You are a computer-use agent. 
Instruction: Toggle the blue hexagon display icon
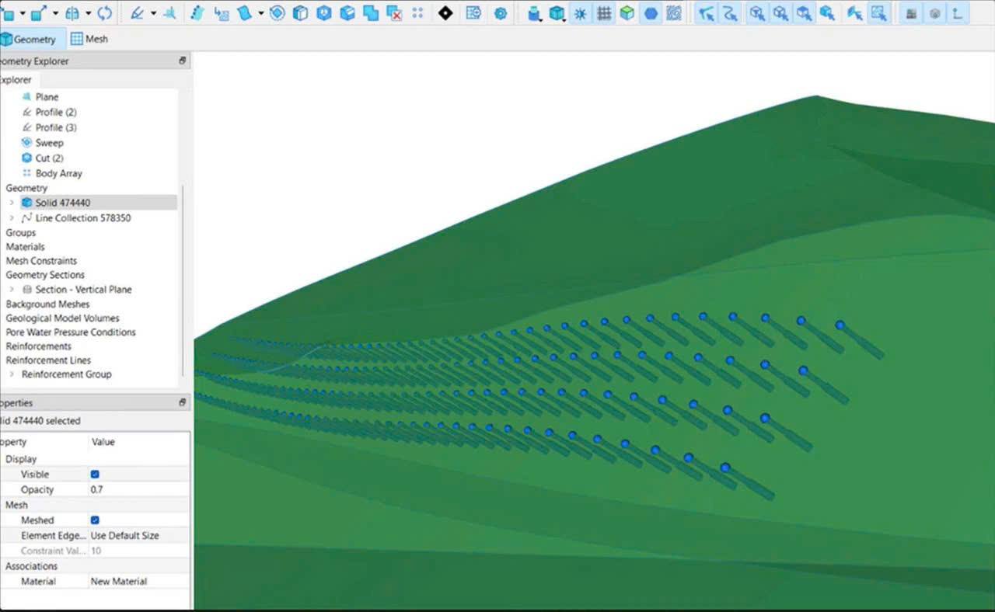[651, 13]
